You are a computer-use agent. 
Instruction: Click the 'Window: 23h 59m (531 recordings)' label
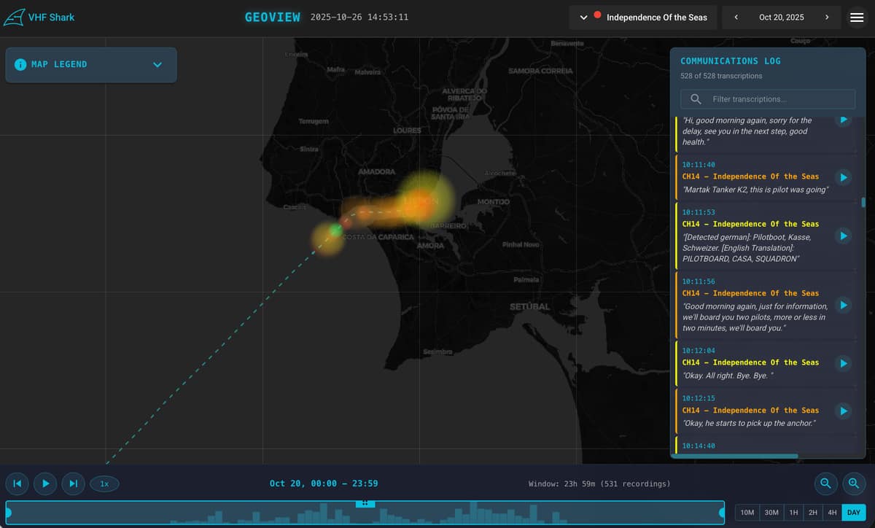pos(599,484)
